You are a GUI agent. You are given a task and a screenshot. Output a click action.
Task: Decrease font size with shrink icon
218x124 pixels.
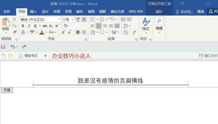pos(69,32)
